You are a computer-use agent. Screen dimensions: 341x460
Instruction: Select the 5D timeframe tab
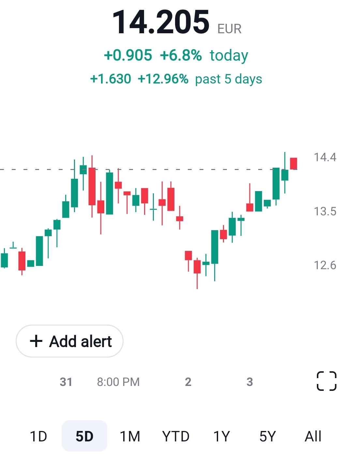84,436
